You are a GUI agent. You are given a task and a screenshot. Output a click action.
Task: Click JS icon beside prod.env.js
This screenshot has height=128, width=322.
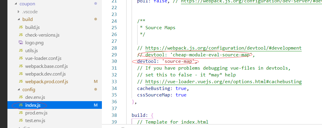[x=21, y=113]
